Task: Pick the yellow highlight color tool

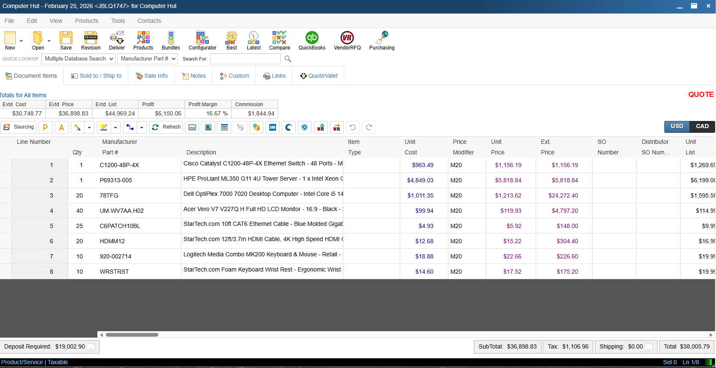Action: click(104, 127)
